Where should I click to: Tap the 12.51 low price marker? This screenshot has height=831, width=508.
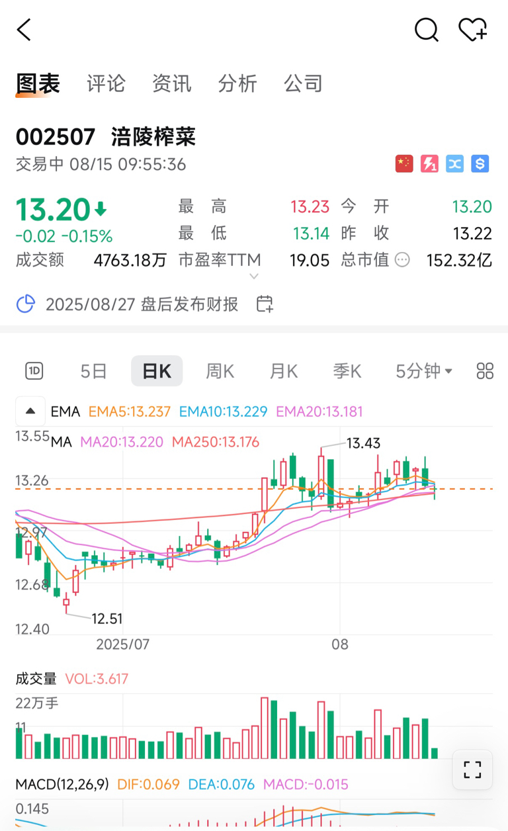[107, 619]
